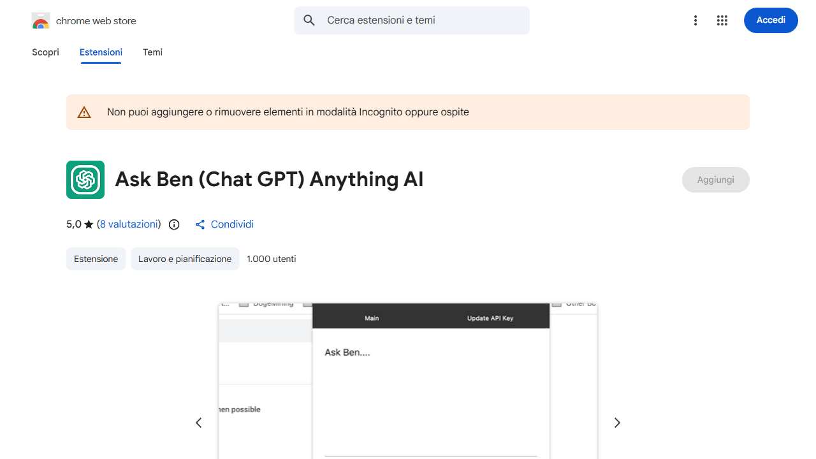Switch to the Scopri tab
The width and height of the screenshot is (816, 459).
(x=45, y=52)
